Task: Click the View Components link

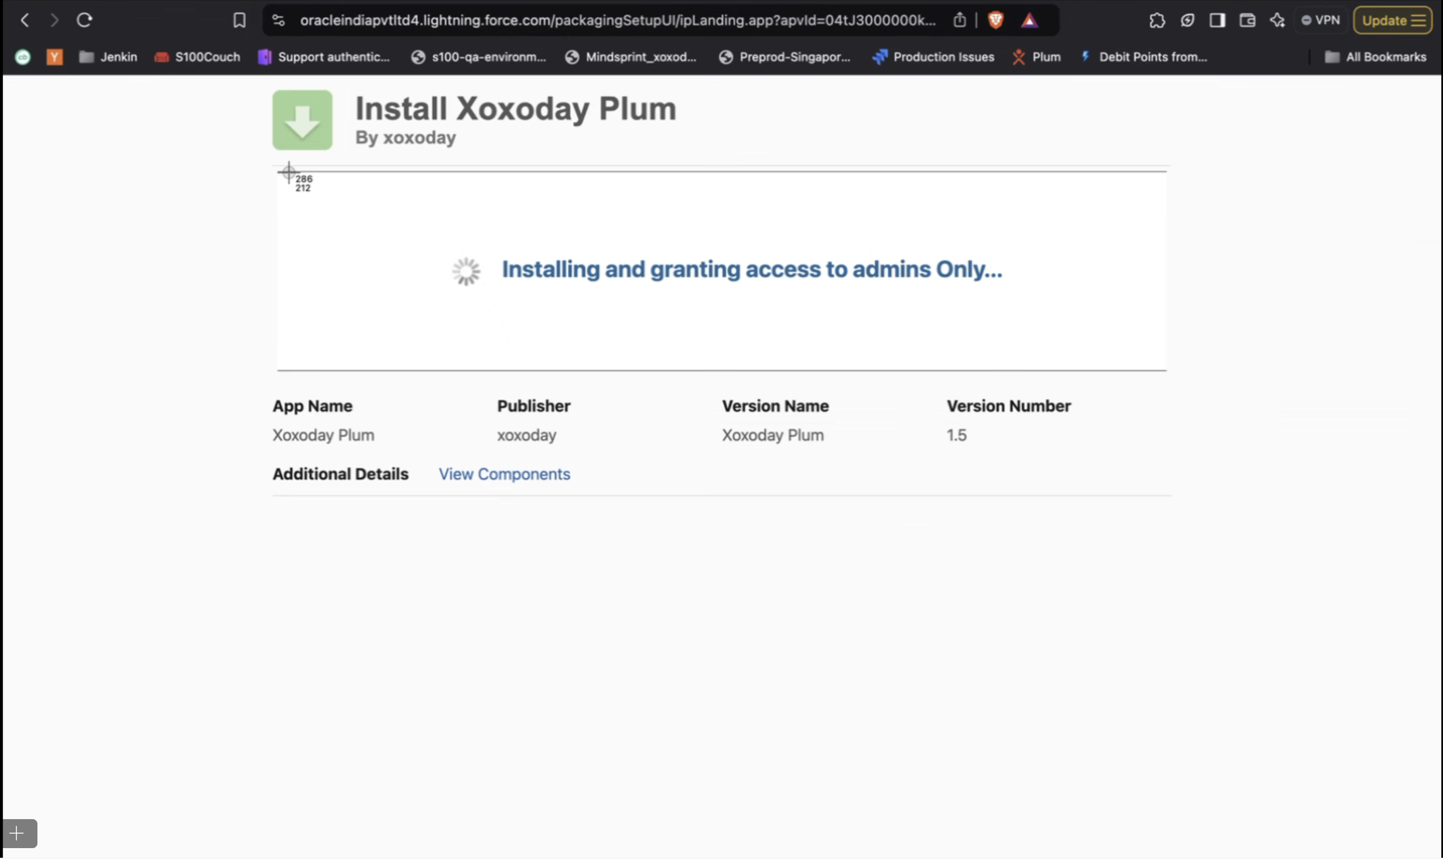Action: point(504,474)
